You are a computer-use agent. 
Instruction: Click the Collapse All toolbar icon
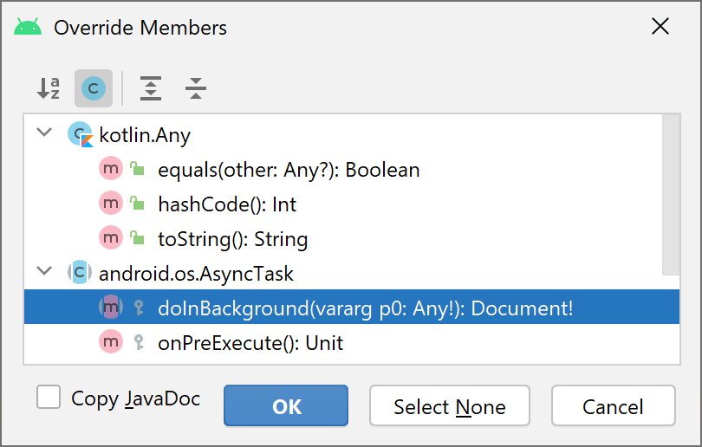pos(196,88)
